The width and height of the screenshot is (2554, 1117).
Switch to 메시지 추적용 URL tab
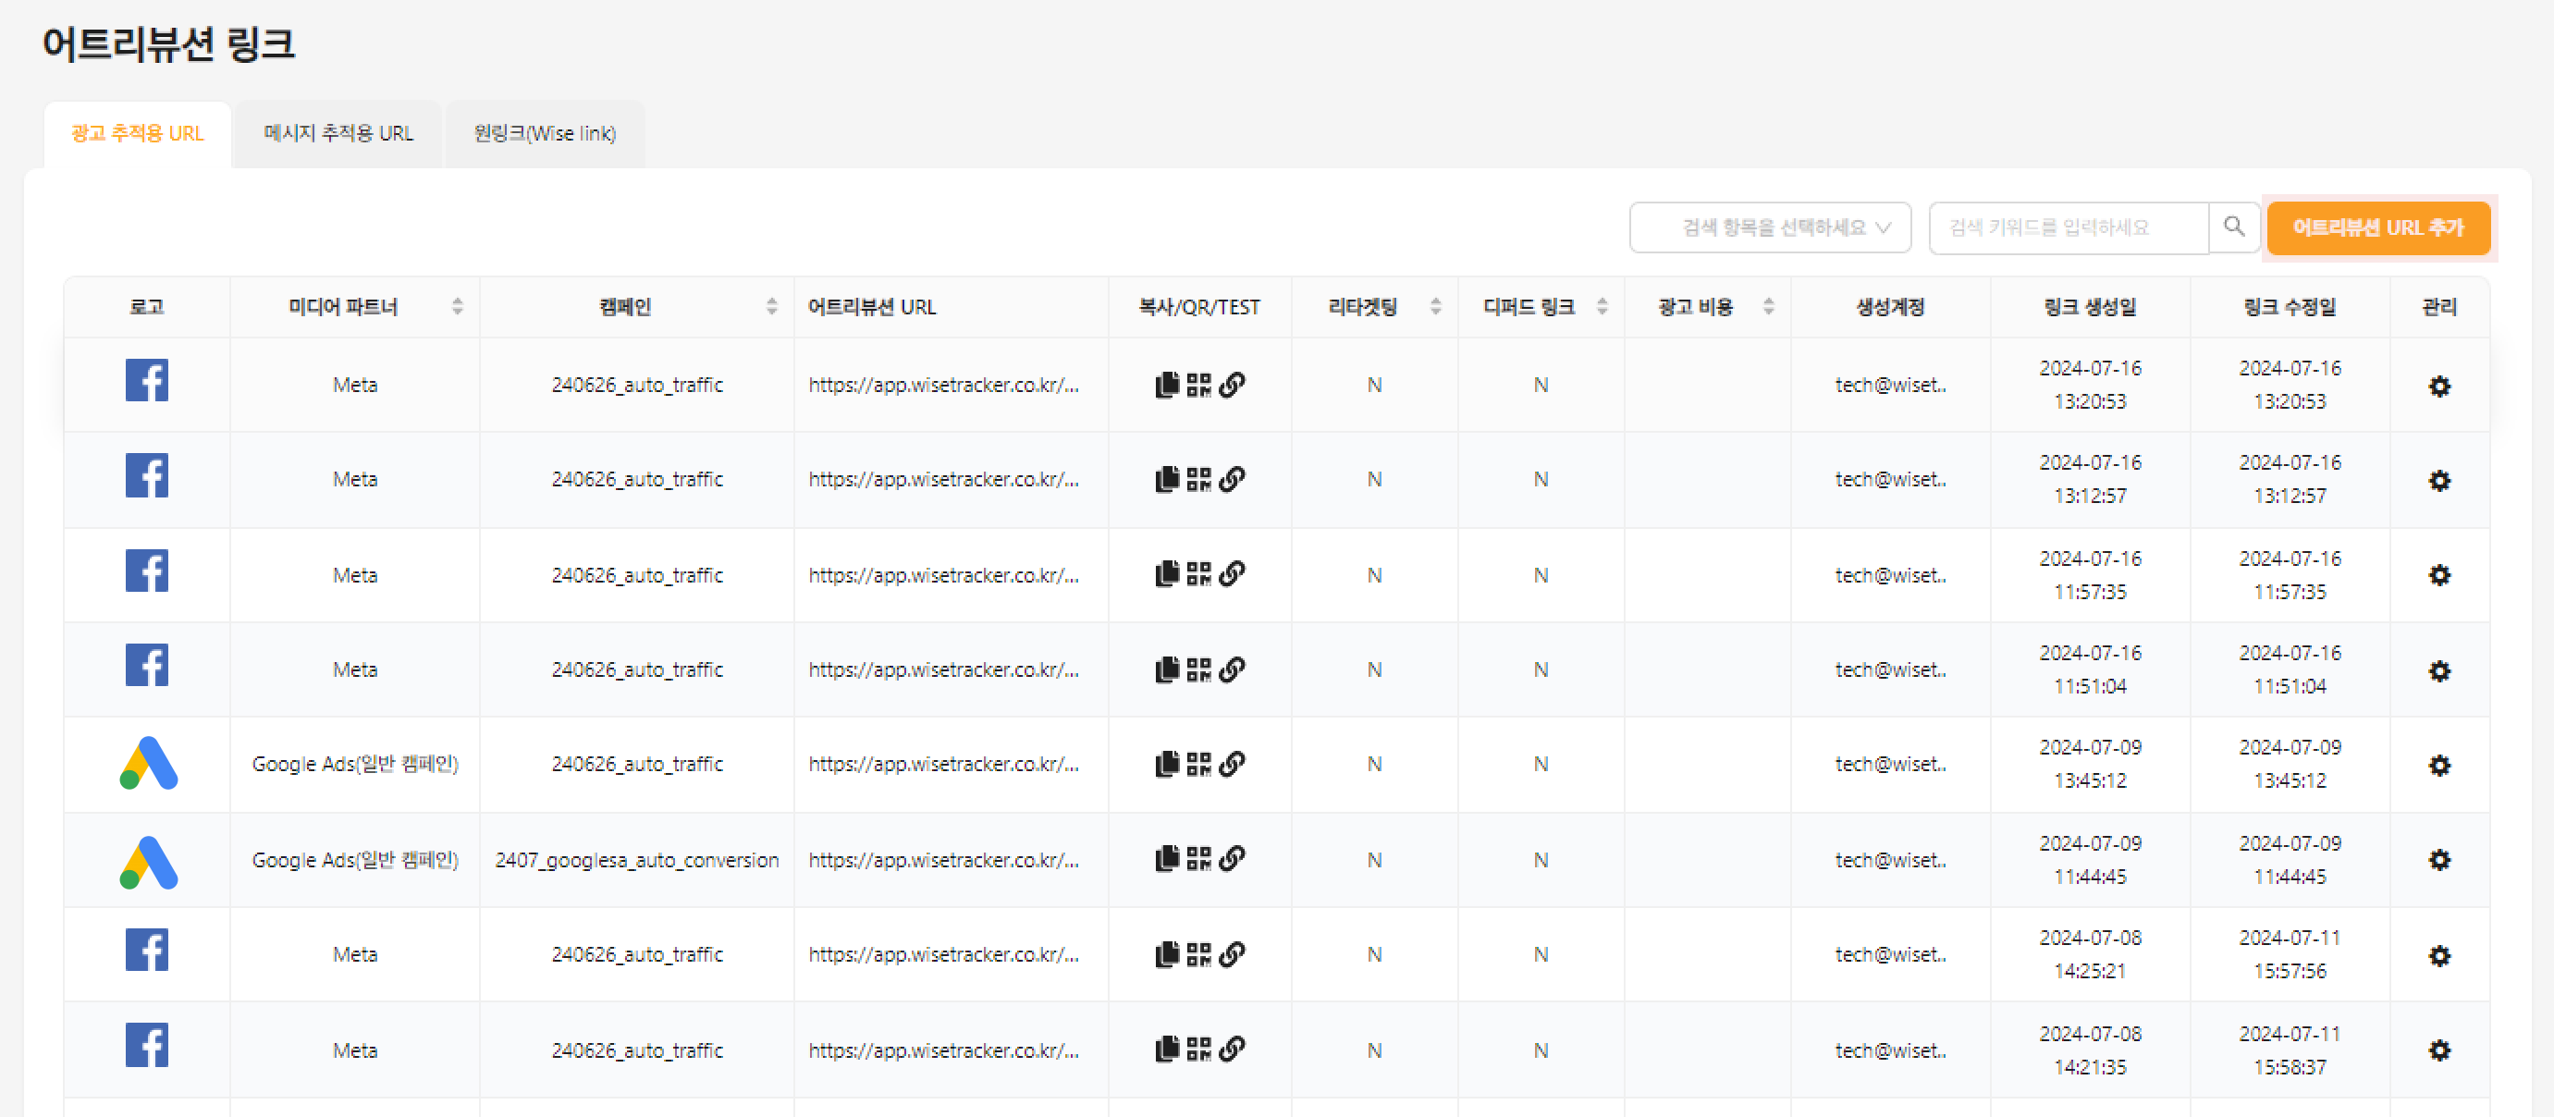[338, 134]
